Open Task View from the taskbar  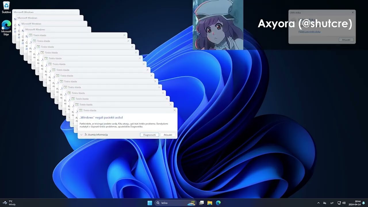pyautogui.click(x=202, y=203)
